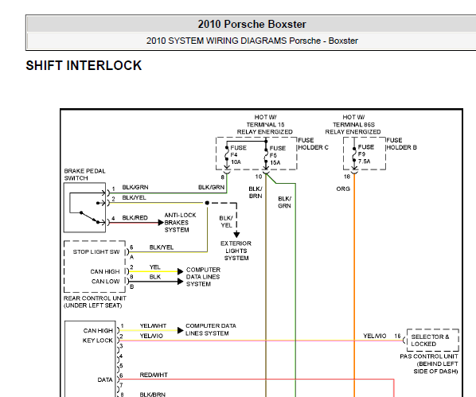Viewport: 476px width, 397px height.
Task: Select the 'BRAKE PEDAL SWITCH' label
Action: click(x=84, y=174)
